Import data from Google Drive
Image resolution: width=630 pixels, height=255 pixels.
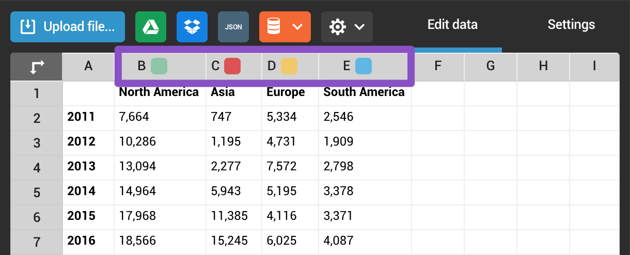coord(151,27)
